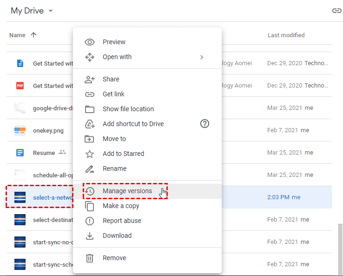Click Report abuse menu entry
Image resolution: width=343 pixels, height=276 pixels.
122,221
